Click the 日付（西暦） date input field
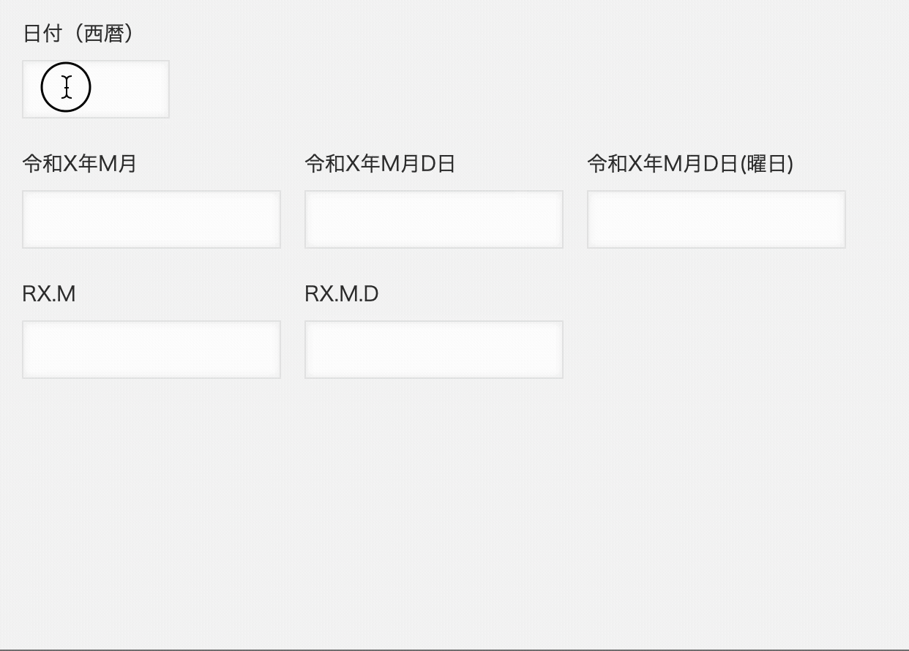The height and width of the screenshot is (651, 909). [x=96, y=89]
